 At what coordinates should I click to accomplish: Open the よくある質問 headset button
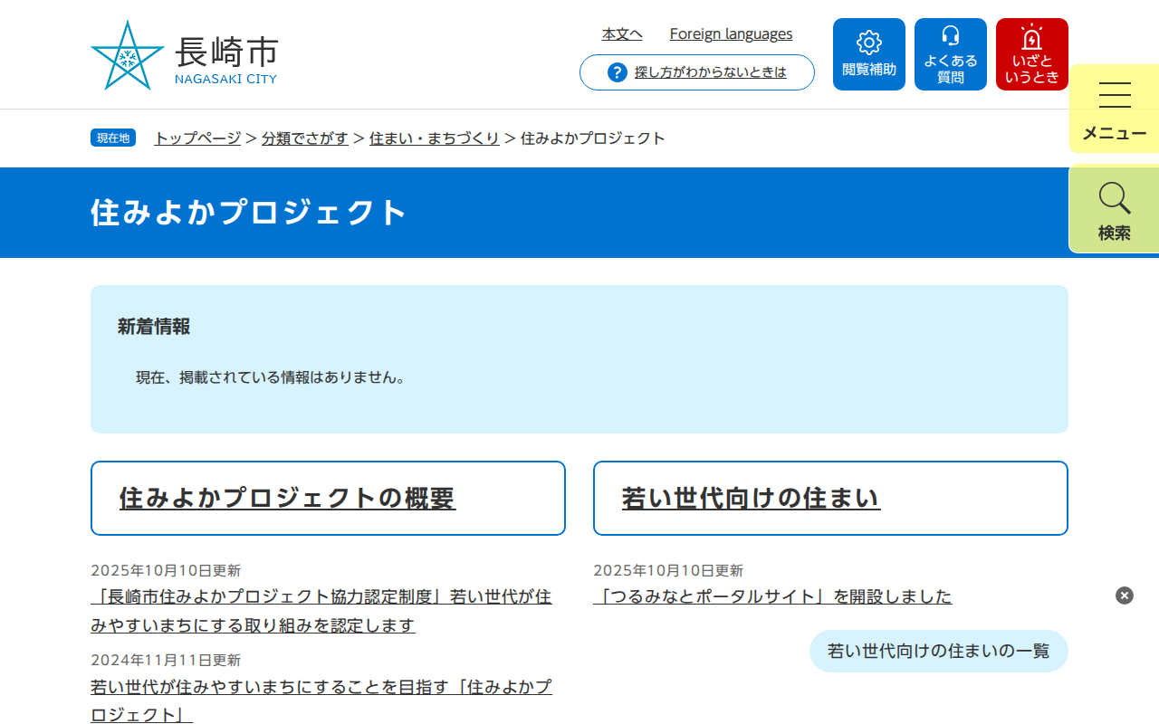tap(951, 54)
